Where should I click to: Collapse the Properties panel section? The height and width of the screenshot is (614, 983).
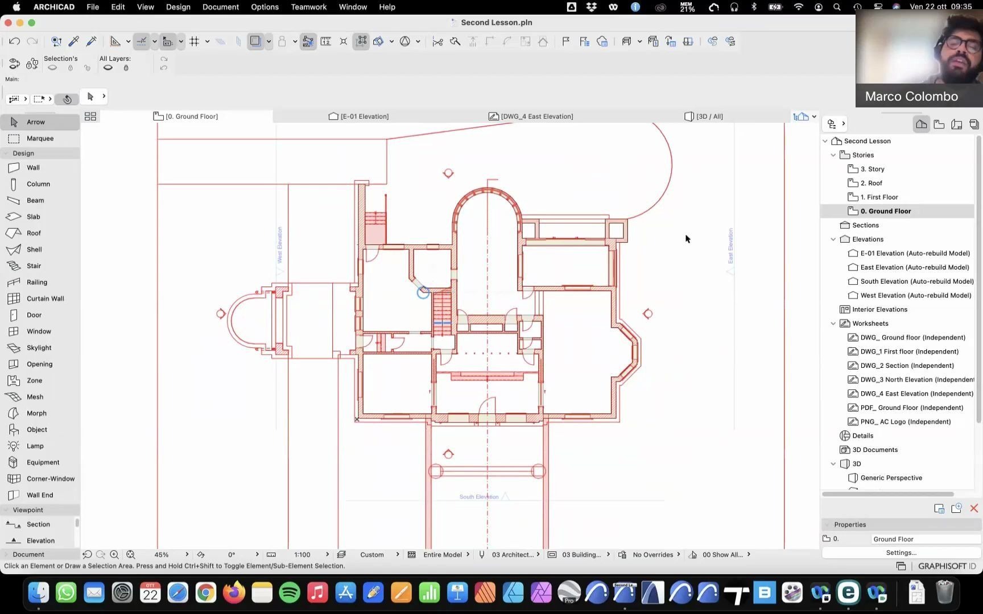[x=827, y=525]
